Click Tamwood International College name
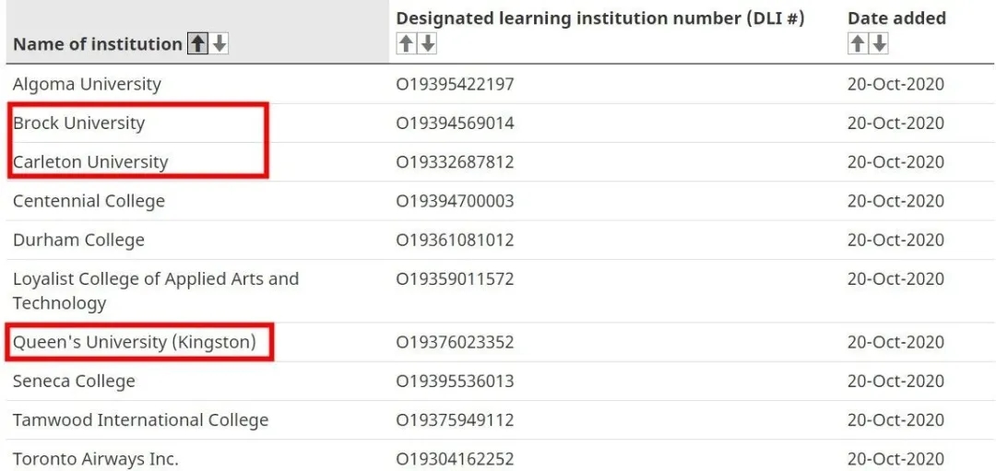Image resolution: width=996 pixels, height=471 pixels. click(x=140, y=420)
